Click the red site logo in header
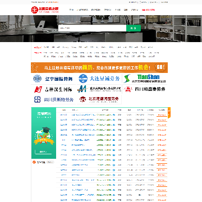The width and height of the screenshot is (202, 202). [x=45, y=10]
